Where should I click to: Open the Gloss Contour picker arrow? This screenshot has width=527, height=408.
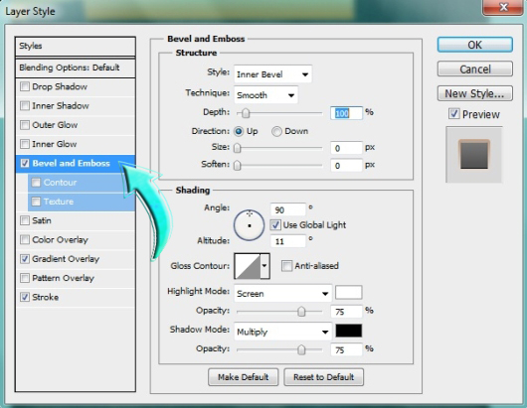click(264, 266)
